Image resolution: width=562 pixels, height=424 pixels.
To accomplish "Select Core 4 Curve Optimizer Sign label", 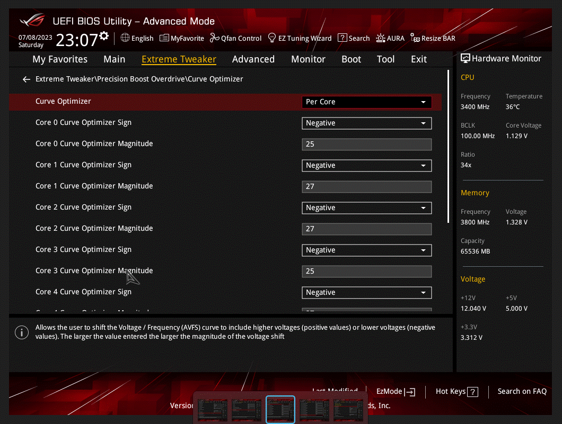I will pyautogui.click(x=84, y=292).
